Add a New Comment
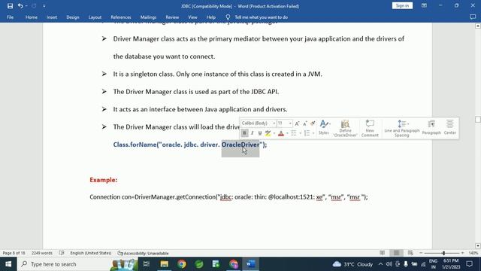481x271 pixels. point(370,128)
